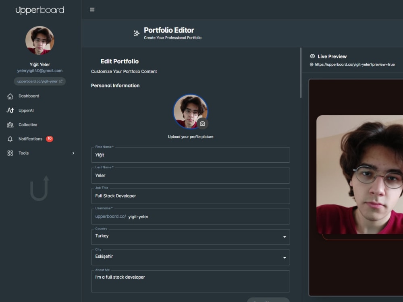403x302 pixels.
Task: Open the City dropdown arrow
Action: pyautogui.click(x=285, y=258)
